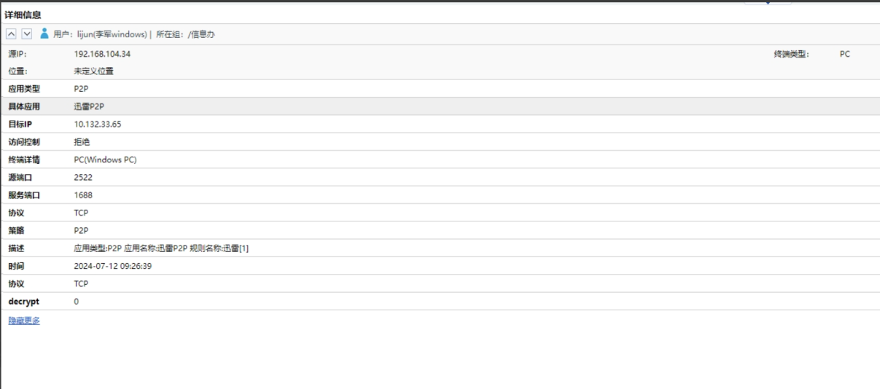Viewport: 880px width, 389px height.
Task: Click the 终端类型 value PC
Action: [845, 54]
